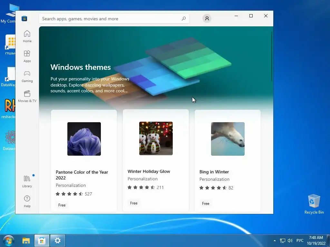Open the Help icon in the sidebar
330x247 pixels.
pyautogui.click(x=27, y=201)
